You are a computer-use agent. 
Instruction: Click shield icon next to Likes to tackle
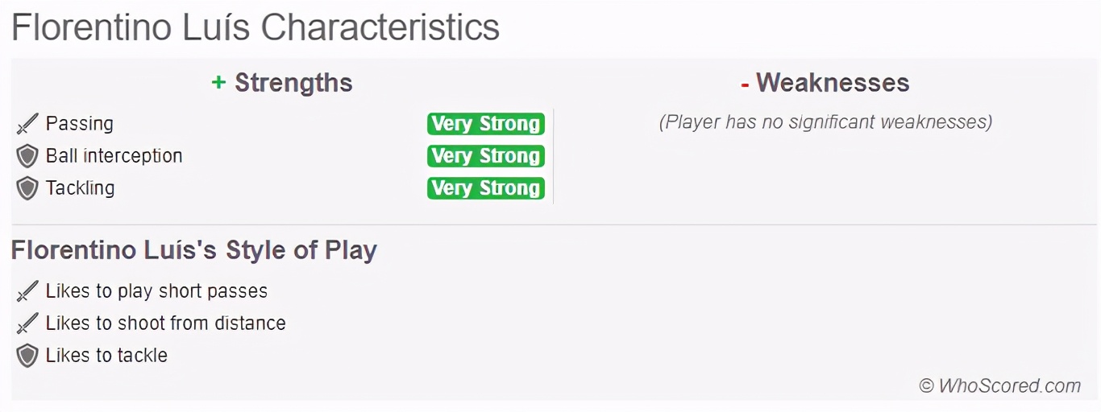(27, 356)
